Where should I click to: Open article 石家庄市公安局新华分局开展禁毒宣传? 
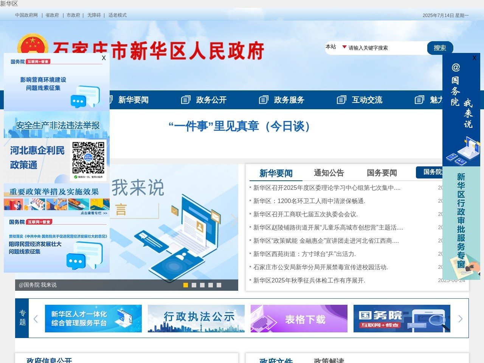click(x=321, y=267)
